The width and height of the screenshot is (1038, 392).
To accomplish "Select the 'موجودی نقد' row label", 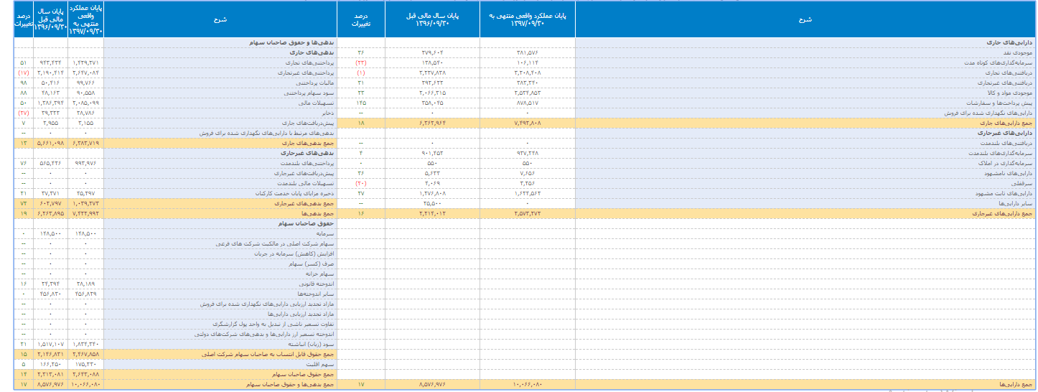I will click(x=1018, y=53).
